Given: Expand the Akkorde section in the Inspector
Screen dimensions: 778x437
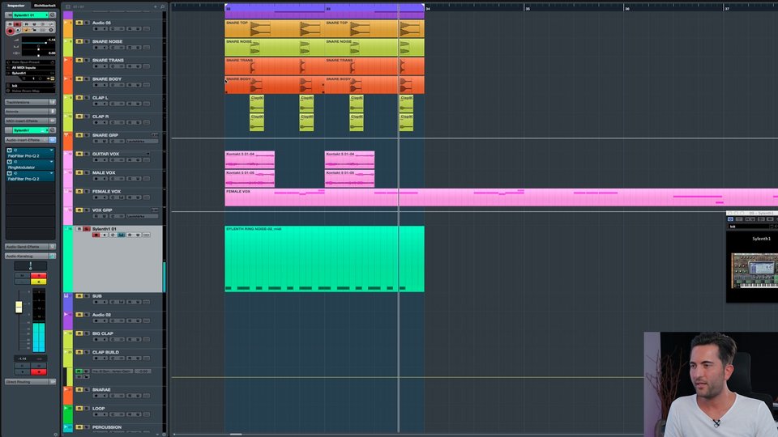Looking at the screenshot, I should point(30,112).
